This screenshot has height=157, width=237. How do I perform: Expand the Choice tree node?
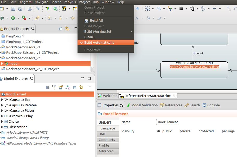coord(2,121)
